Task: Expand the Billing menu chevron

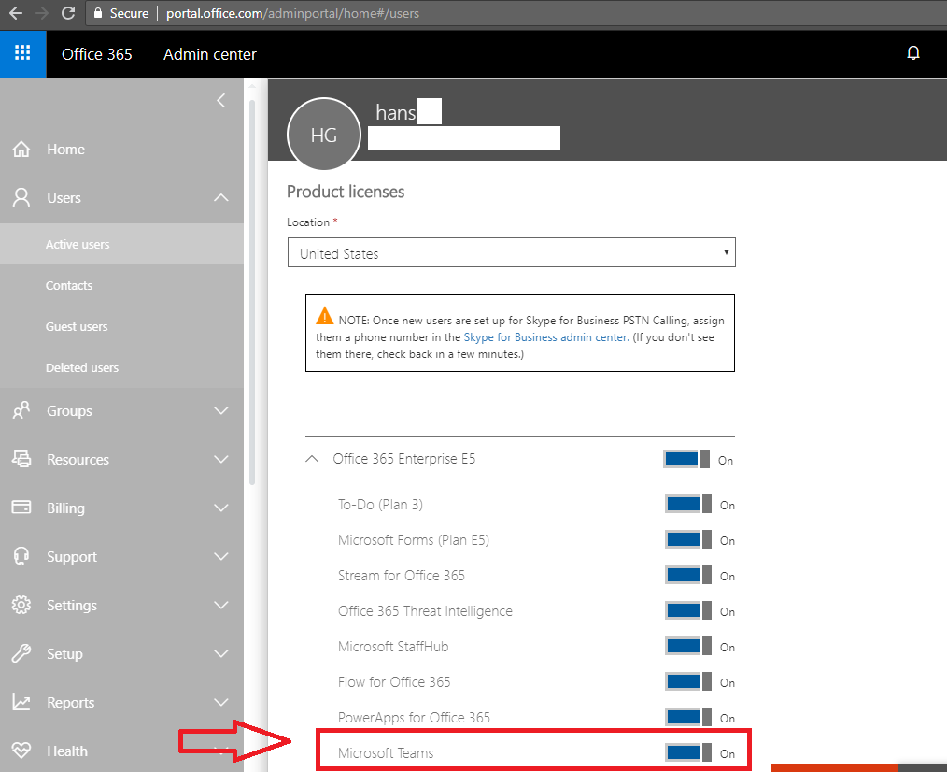Action: (x=221, y=508)
